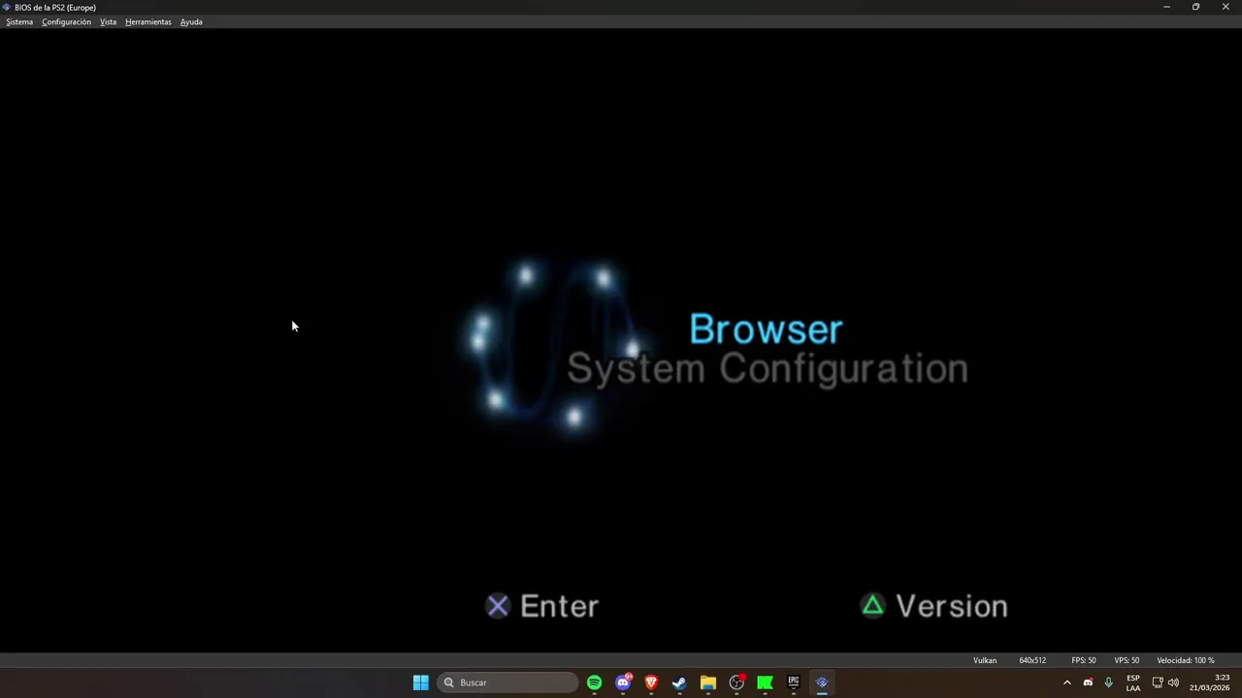Open Epic Games Launcher from the taskbar

(x=794, y=682)
